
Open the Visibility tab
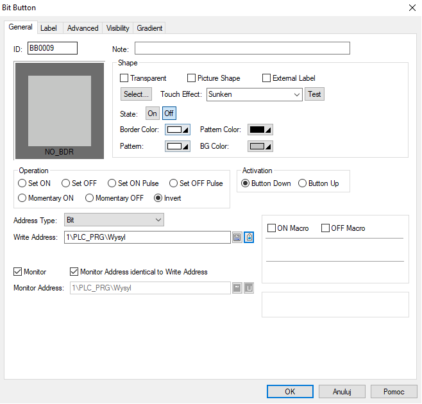(117, 28)
